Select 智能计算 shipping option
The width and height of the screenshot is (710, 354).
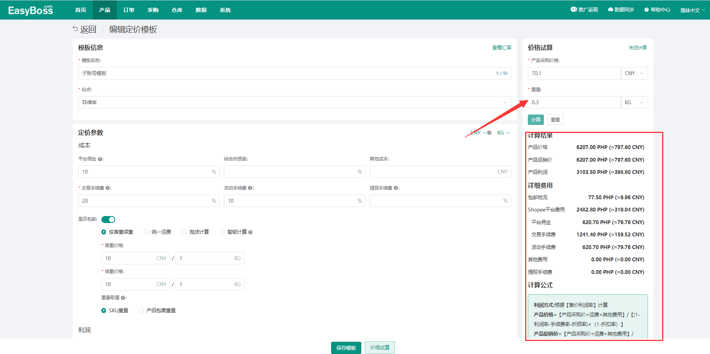233,232
